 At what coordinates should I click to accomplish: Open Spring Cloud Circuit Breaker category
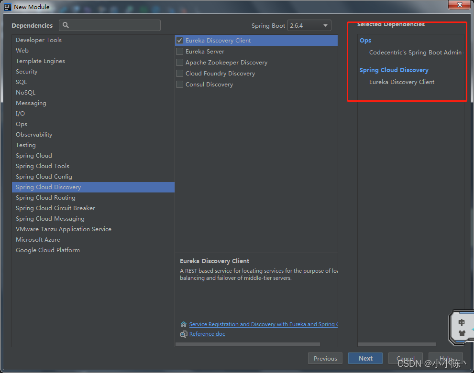coord(93,208)
